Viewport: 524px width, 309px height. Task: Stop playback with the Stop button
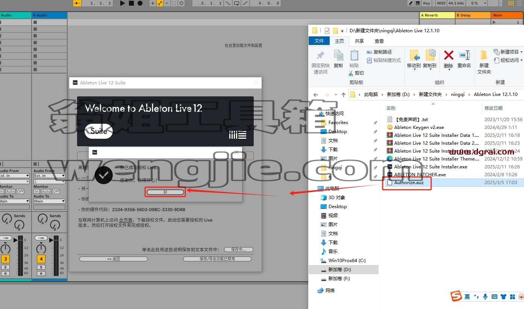click(131, 3)
